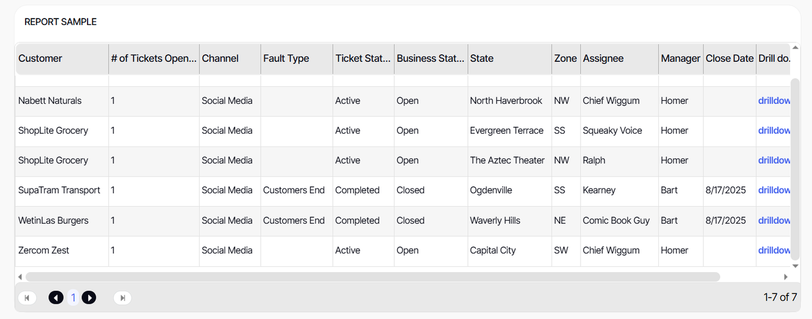Click the vertical scrollbar thumb
Screen dimensions: 812x319
tap(795, 168)
